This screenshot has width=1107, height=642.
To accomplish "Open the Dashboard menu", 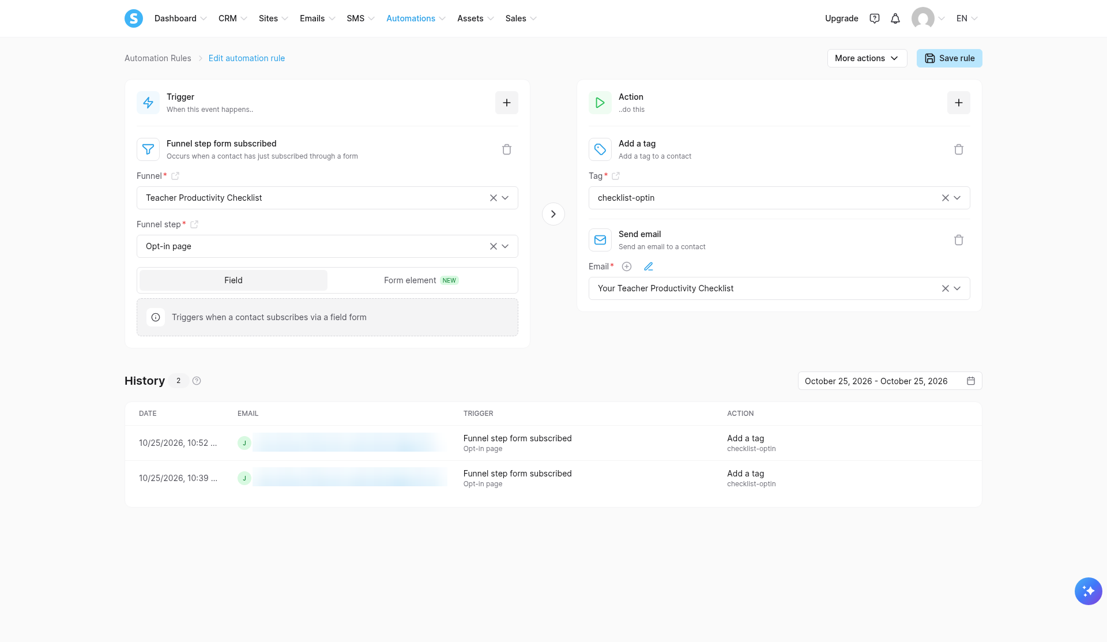I will (180, 18).
